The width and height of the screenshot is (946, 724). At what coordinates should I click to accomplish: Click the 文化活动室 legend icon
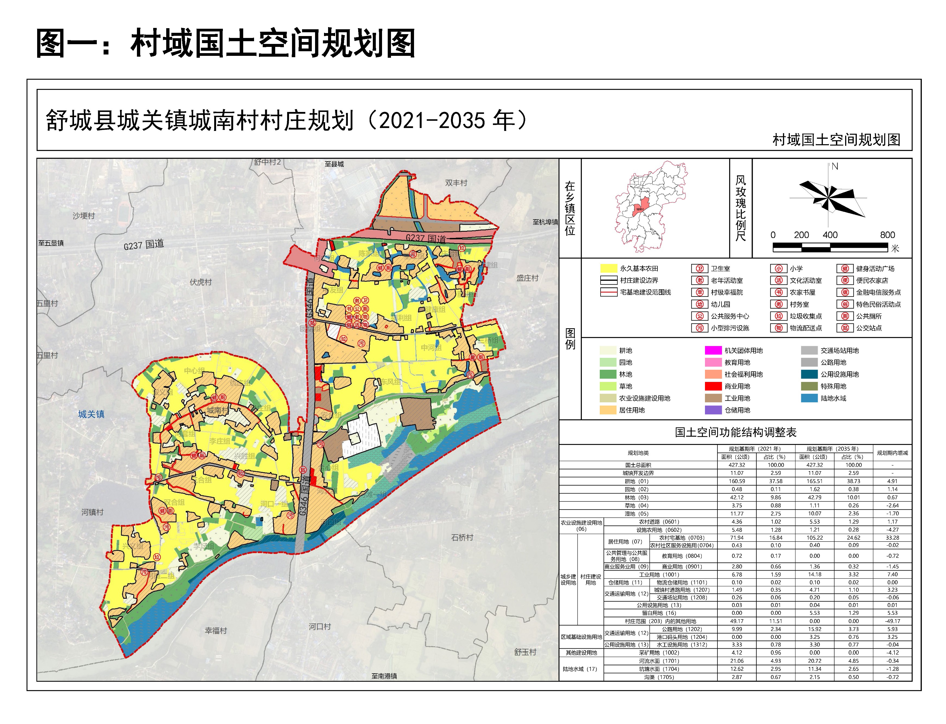(778, 281)
